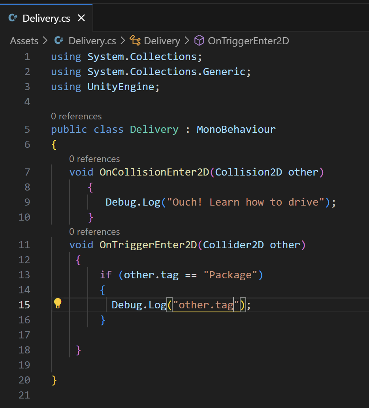The height and width of the screenshot is (408, 369).
Task: Click the cube icon beside OnTriggerEnter2D breadcrumb
Action: (199, 40)
